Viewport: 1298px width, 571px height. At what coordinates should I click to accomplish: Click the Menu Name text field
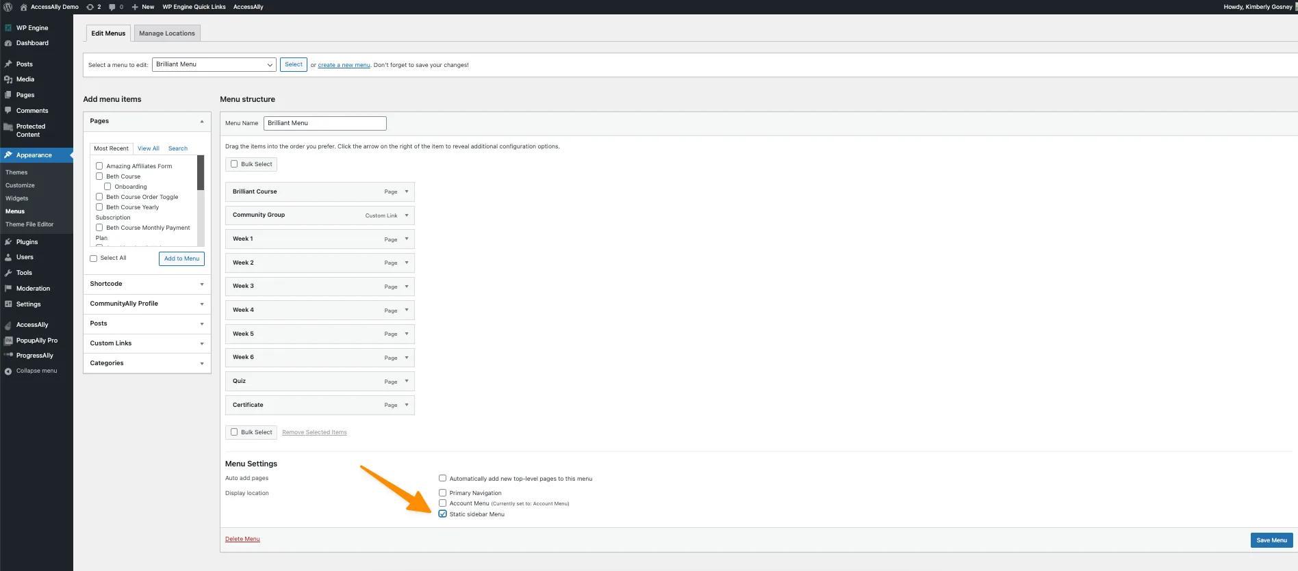point(324,123)
